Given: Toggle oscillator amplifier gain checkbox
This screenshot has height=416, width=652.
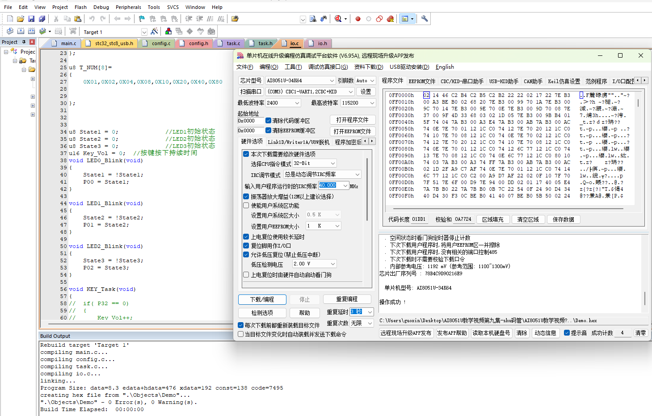Looking at the screenshot, I should click(246, 197).
